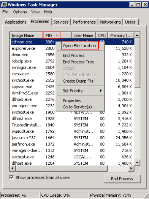This screenshot has height=199, width=149.
Task: Click the PID column sort arrow
Action: [x=57, y=35]
